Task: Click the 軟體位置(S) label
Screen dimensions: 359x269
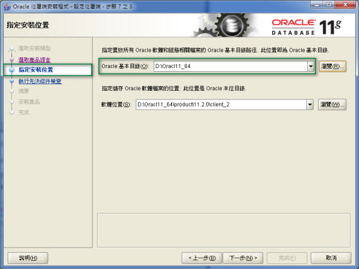Action: pos(117,105)
